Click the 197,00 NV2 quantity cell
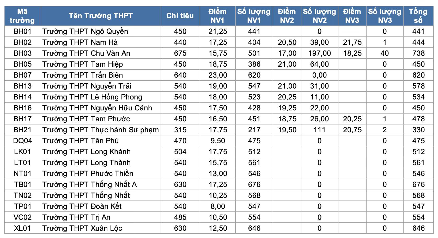Viewport: 438px width, 238px height. click(319, 53)
